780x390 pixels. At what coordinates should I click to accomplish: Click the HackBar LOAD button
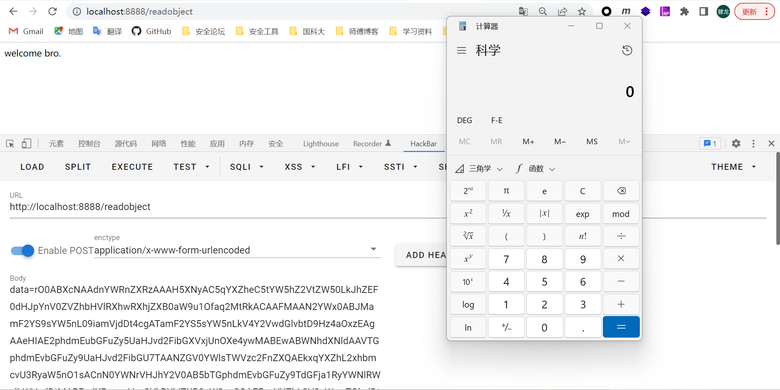click(32, 167)
